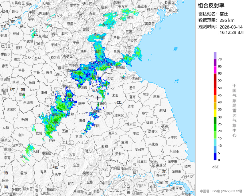246x196 pixels.
Task: Click the 建湖 map label
Action: coord(150,123)
